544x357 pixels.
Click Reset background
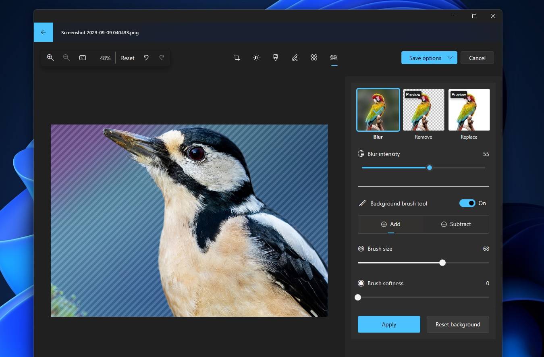[458, 324]
